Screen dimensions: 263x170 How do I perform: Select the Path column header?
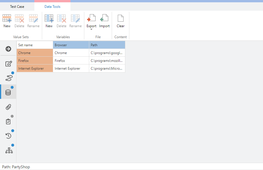pos(107,45)
